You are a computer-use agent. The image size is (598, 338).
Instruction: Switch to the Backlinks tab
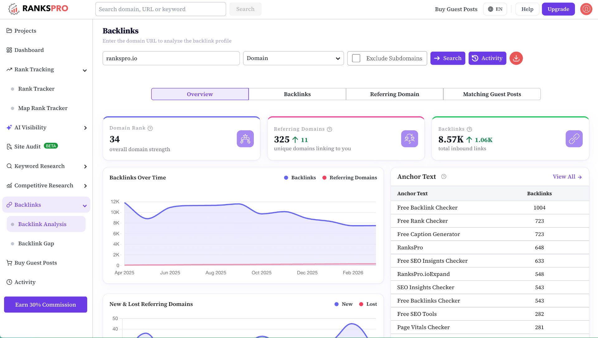297,94
